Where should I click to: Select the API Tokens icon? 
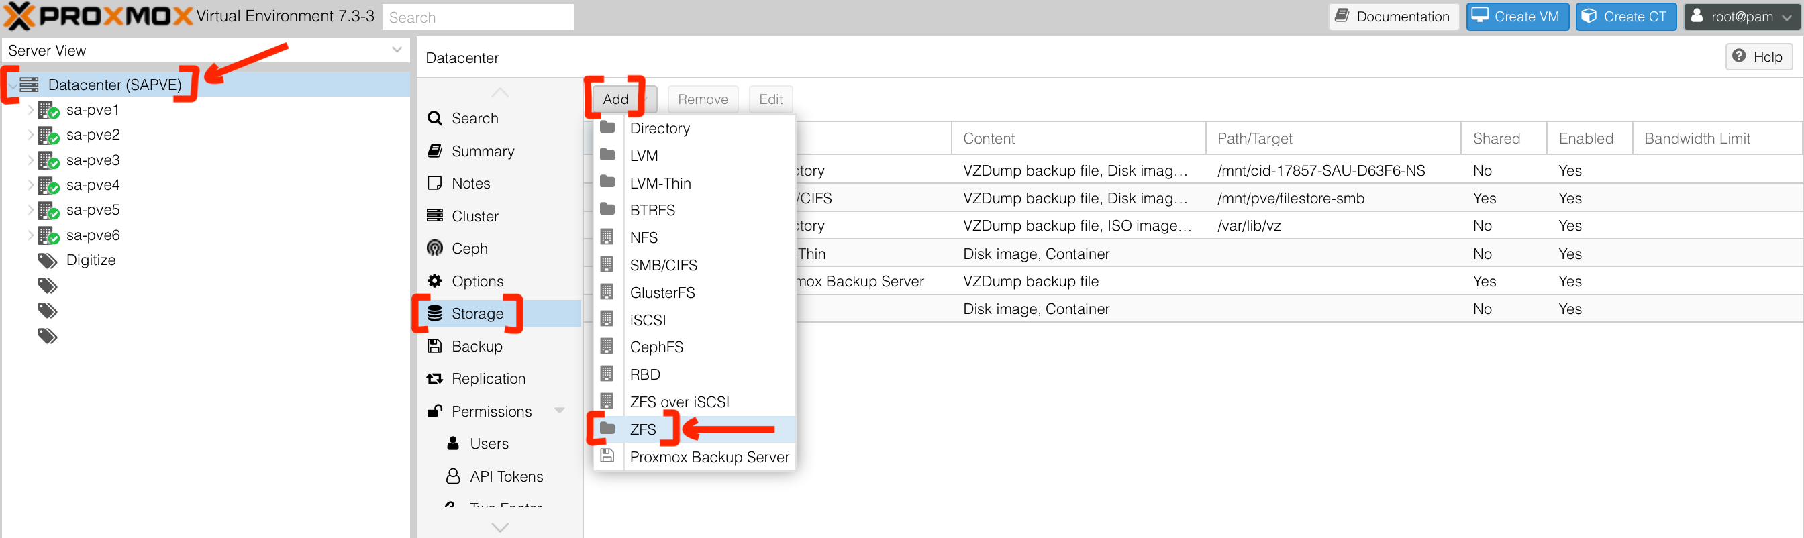[452, 476]
